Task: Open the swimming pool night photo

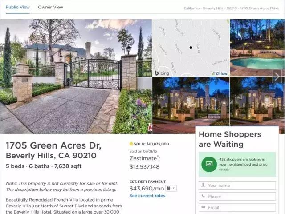Action: [x=257, y=48]
